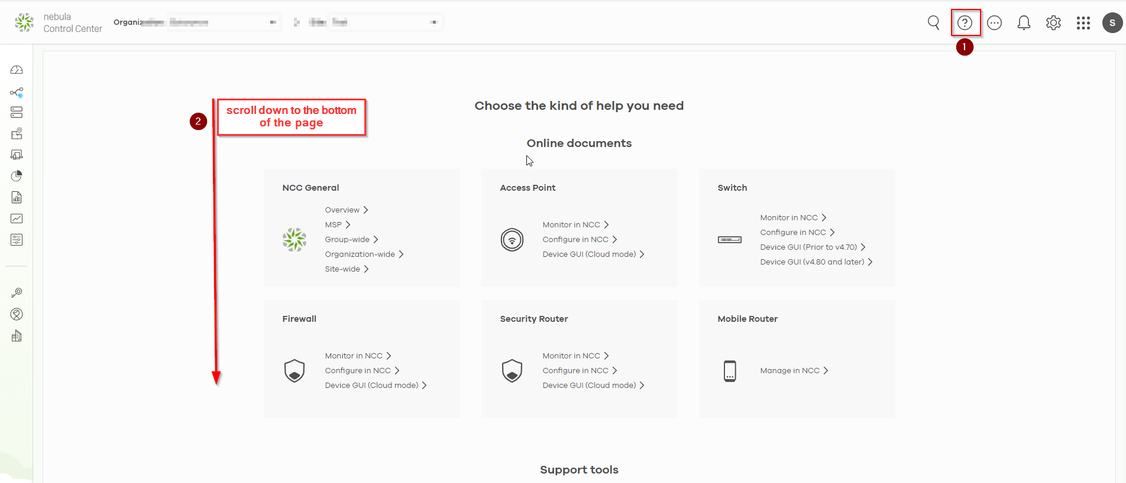Open the help question mark icon
The height and width of the screenshot is (483, 1126).
coord(965,23)
